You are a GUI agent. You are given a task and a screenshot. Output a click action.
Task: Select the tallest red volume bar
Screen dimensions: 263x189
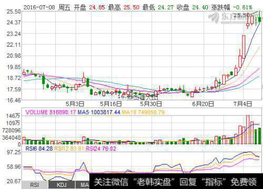[248, 130]
